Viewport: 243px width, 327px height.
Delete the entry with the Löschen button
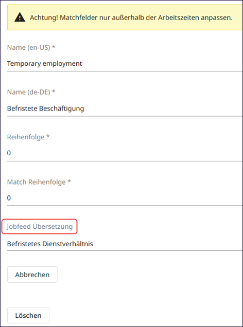pyautogui.click(x=28, y=315)
